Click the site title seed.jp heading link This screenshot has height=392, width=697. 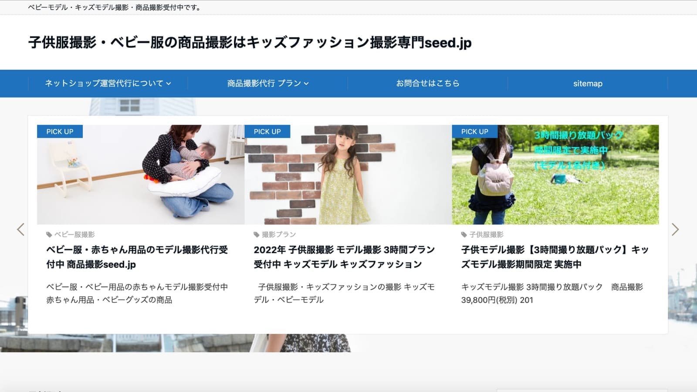pyautogui.click(x=250, y=43)
